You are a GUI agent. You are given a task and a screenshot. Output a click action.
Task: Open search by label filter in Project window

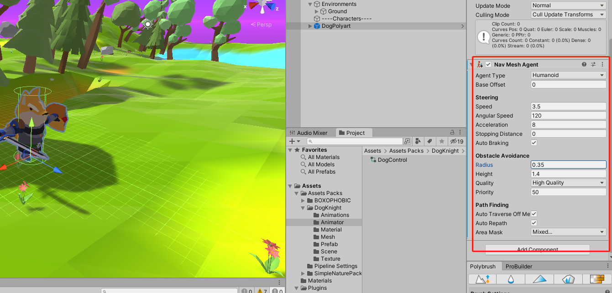429,141
